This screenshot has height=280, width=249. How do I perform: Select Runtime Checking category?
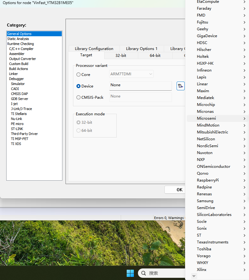21,44
